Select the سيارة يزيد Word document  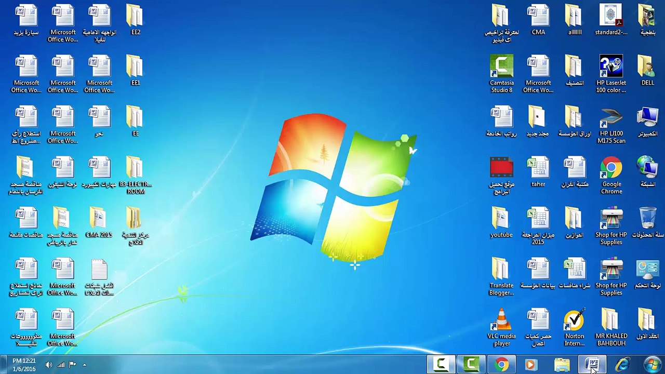[x=26, y=20]
